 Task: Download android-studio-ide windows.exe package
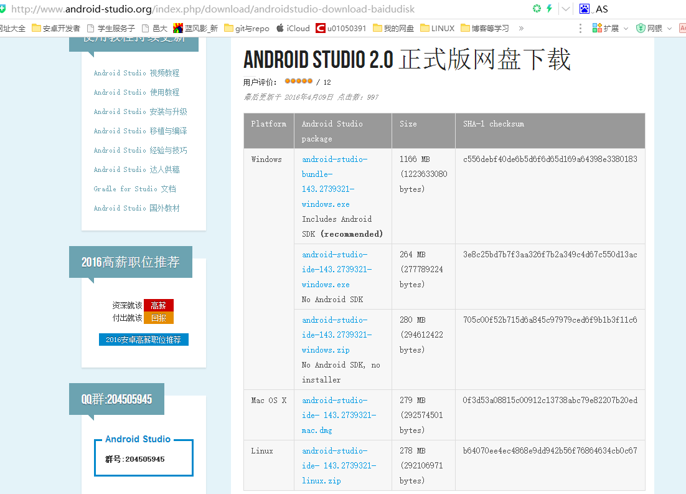[x=336, y=269]
